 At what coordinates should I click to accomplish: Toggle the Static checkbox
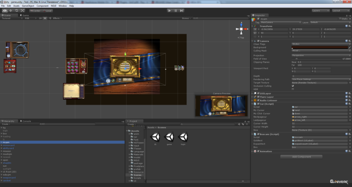[340, 19]
